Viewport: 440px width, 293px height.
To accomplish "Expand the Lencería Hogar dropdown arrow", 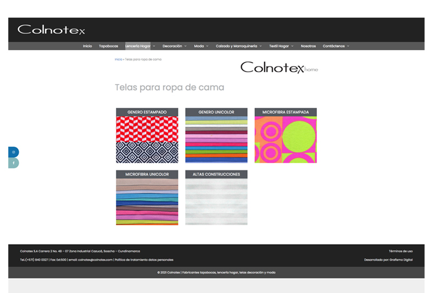I will 154,46.
